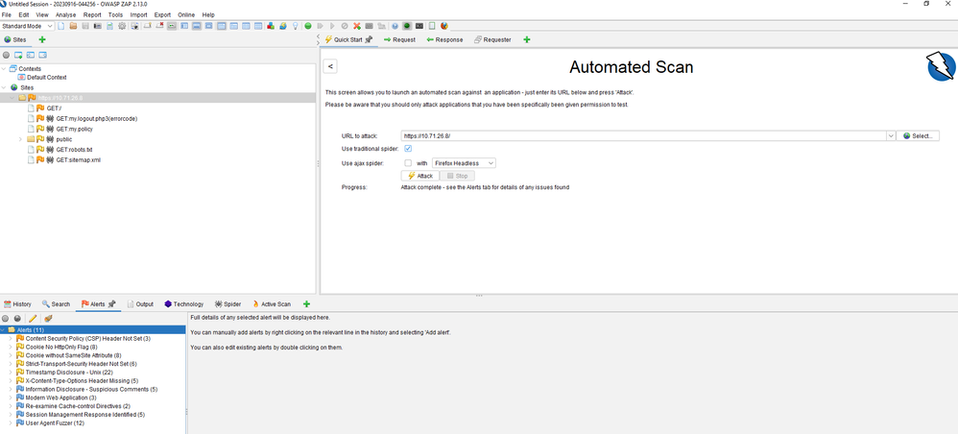Expand the Cookie No HttpOnly Flag alert
This screenshot has width=958, height=434.
tap(11, 347)
